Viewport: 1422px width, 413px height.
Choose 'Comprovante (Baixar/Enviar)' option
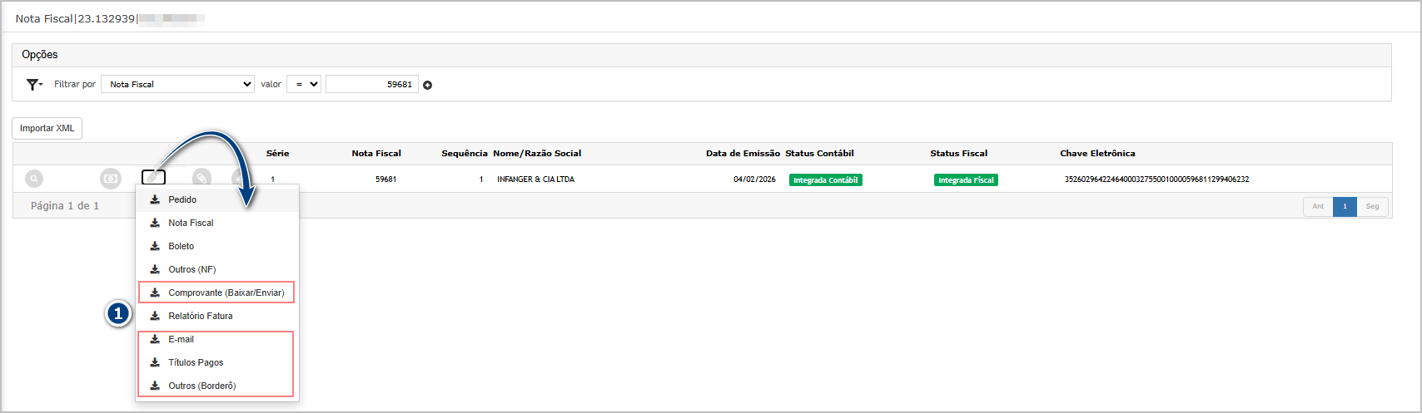226,293
